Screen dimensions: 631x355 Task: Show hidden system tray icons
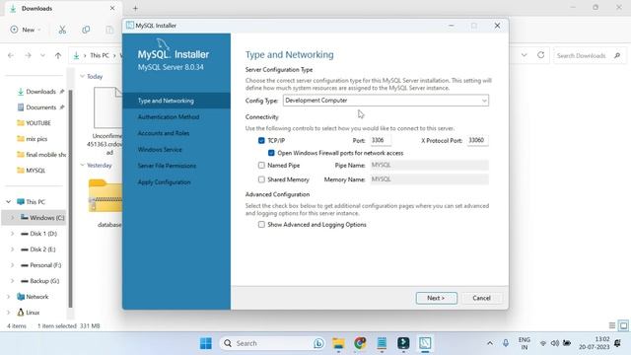[490, 343]
